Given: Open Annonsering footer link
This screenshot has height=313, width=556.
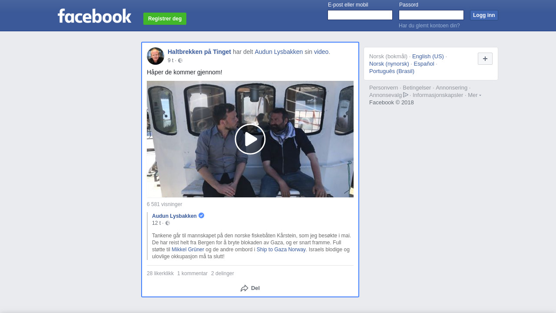Looking at the screenshot, I should (452, 88).
